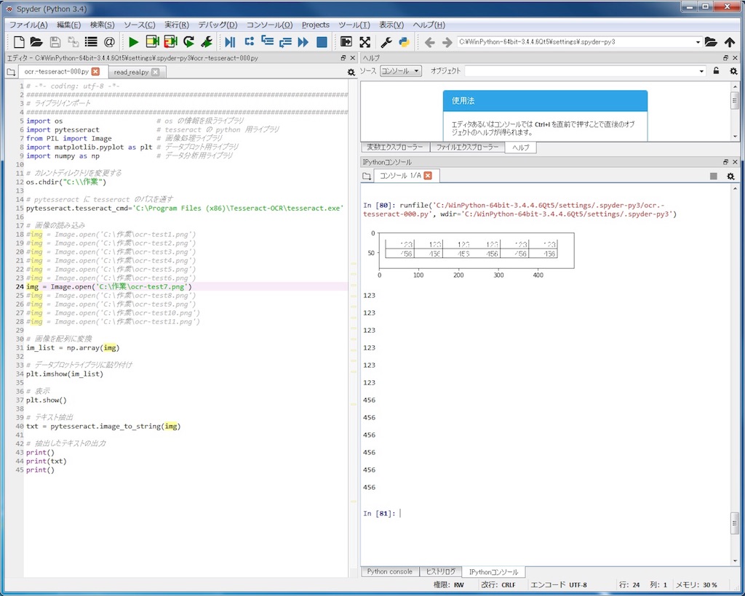The image size is (745, 596).
Task: Open Python path manager icon
Action: [405, 42]
